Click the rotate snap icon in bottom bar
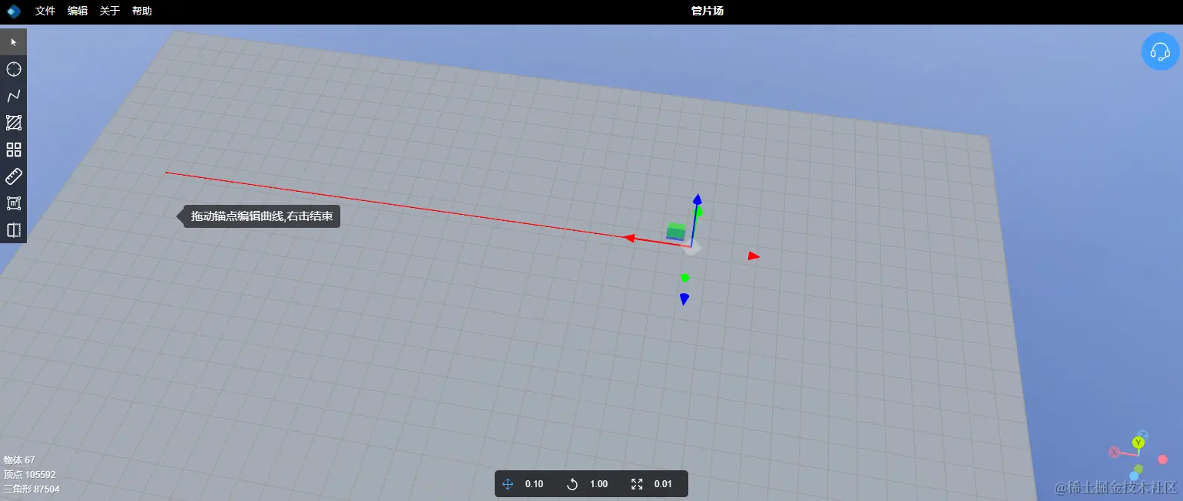 [572, 484]
